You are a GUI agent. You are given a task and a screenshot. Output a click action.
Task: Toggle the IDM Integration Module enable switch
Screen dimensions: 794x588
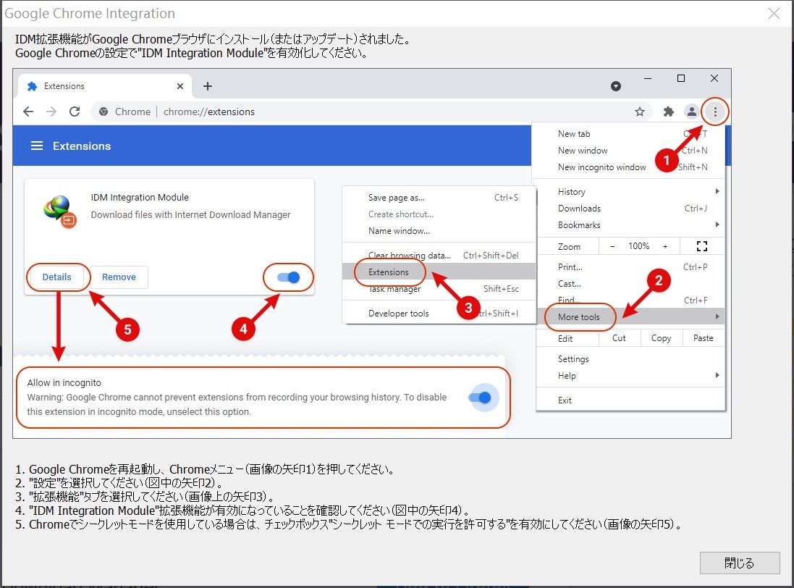[289, 277]
